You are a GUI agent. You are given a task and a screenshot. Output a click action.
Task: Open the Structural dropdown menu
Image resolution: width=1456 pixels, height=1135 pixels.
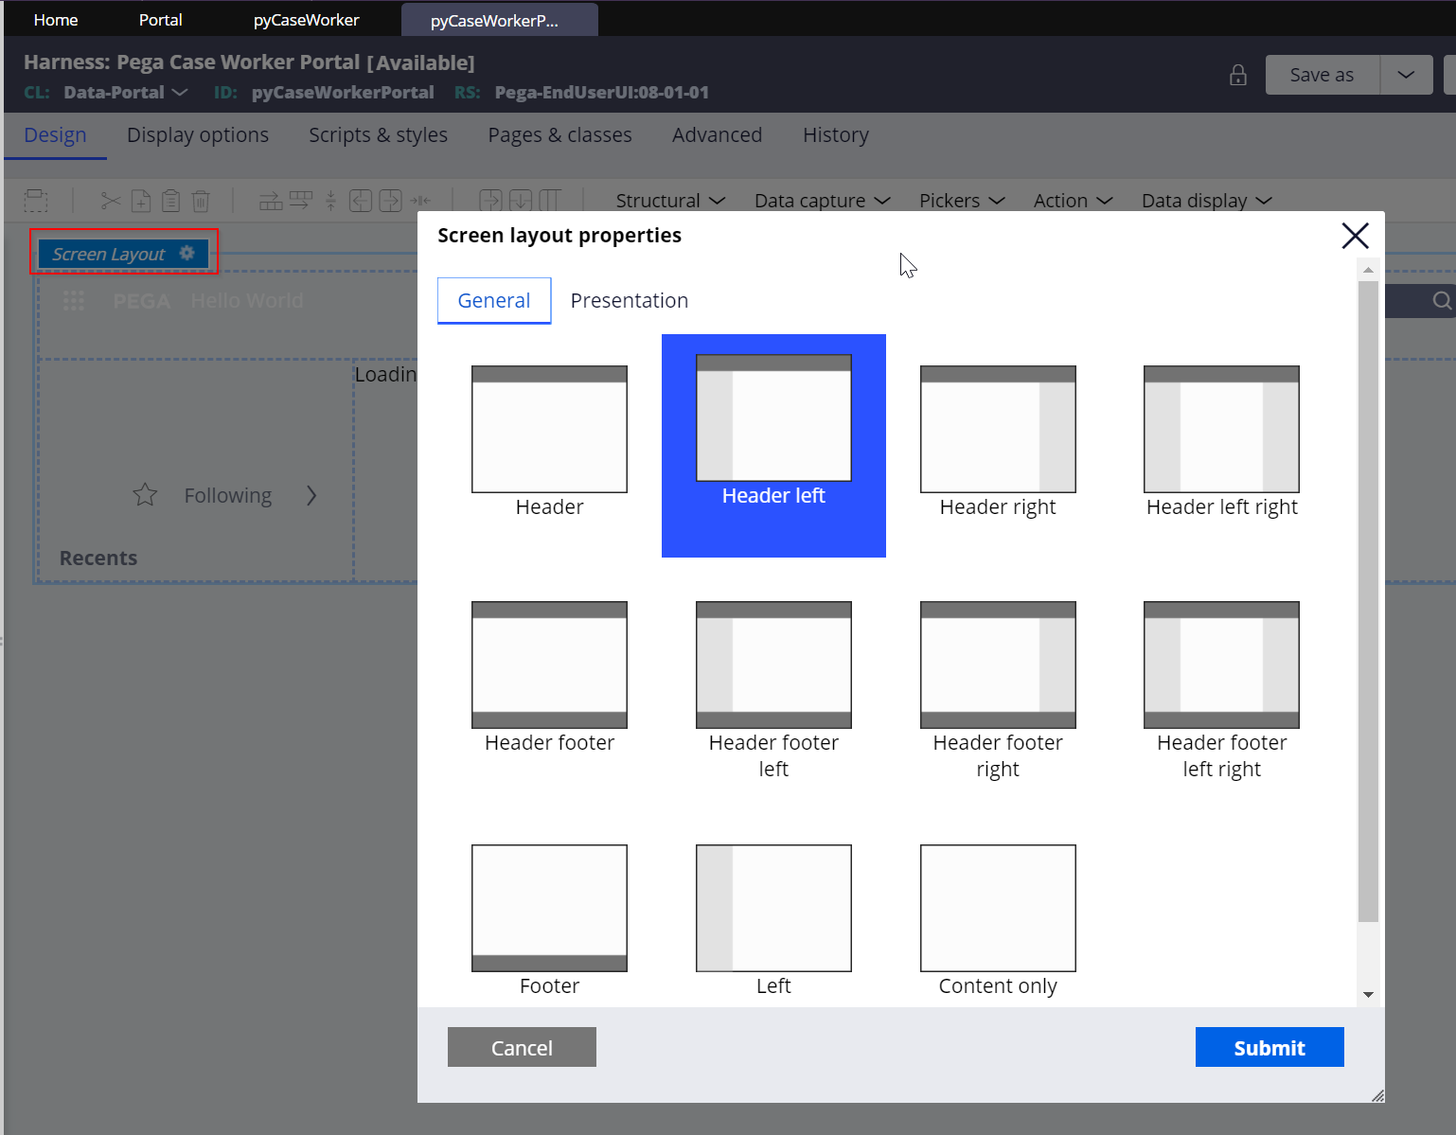click(x=669, y=200)
